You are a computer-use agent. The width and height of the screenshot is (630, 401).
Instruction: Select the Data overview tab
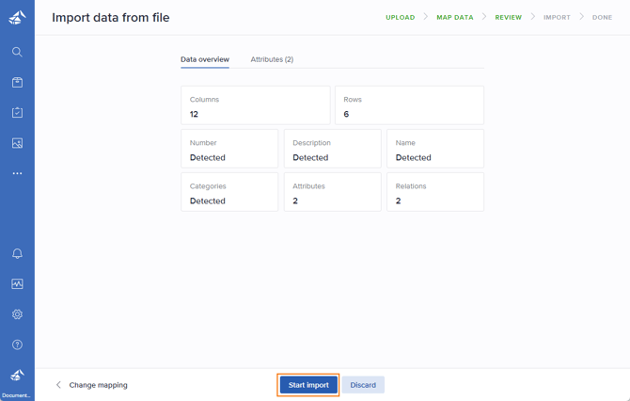[205, 59]
